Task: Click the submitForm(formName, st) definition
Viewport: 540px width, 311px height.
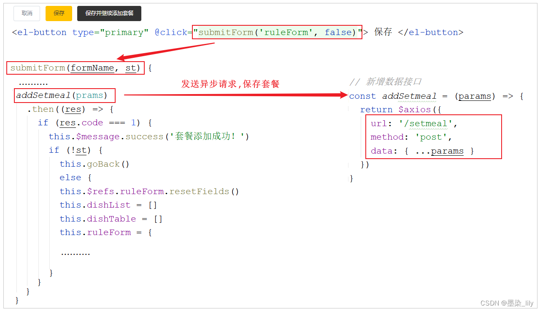Action: (x=76, y=68)
